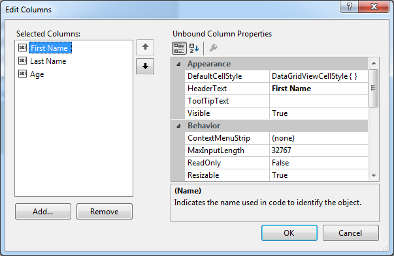Close the Edit Columns dialog

coord(374,7)
